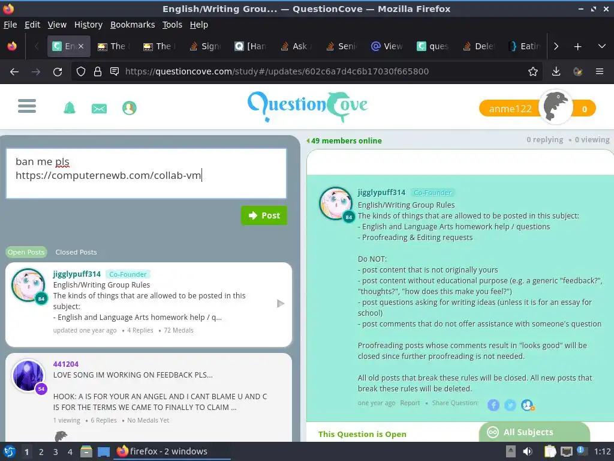Open the Edit menu
614x461 pixels.
click(32, 25)
